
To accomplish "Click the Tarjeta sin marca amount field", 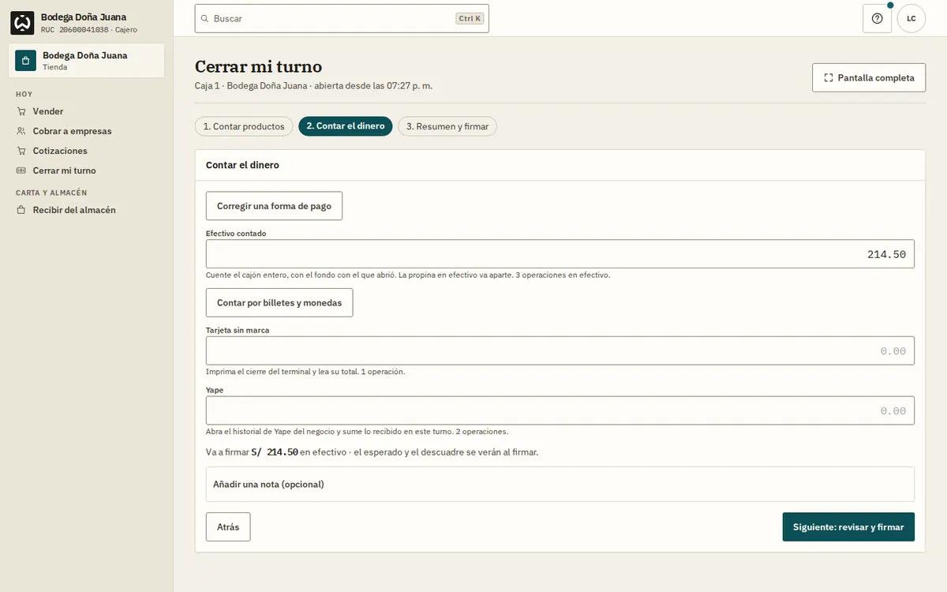I will [x=560, y=351].
